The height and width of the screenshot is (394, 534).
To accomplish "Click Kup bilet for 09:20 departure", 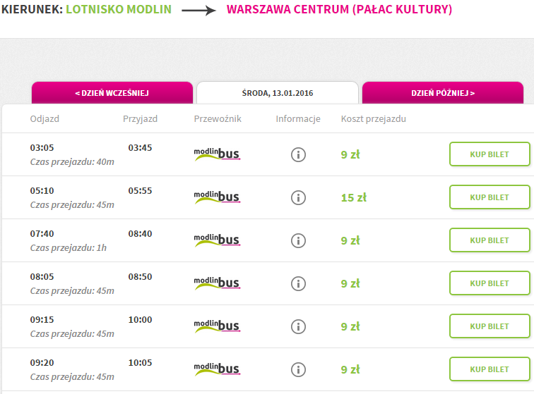I will tap(490, 369).
